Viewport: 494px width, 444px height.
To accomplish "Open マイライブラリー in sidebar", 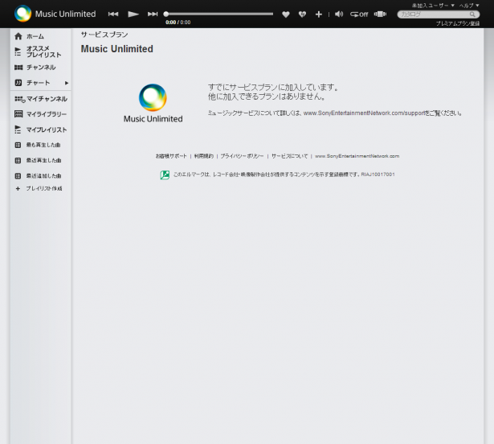I will (47, 114).
